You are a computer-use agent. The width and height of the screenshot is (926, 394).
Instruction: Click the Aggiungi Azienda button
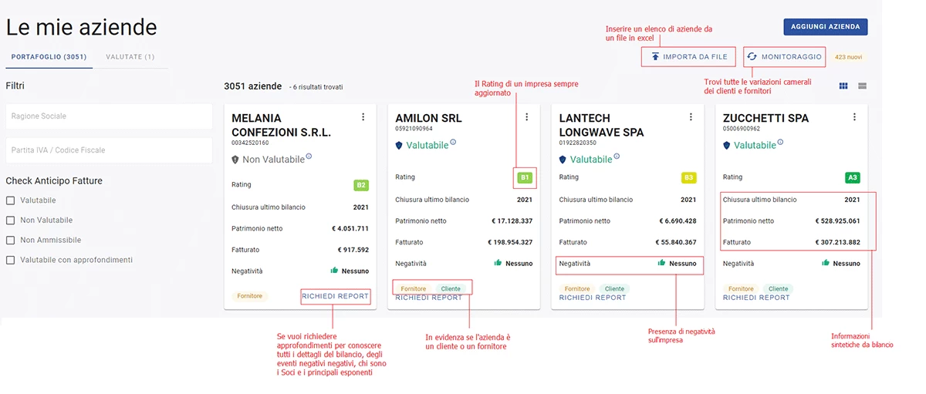pyautogui.click(x=826, y=27)
